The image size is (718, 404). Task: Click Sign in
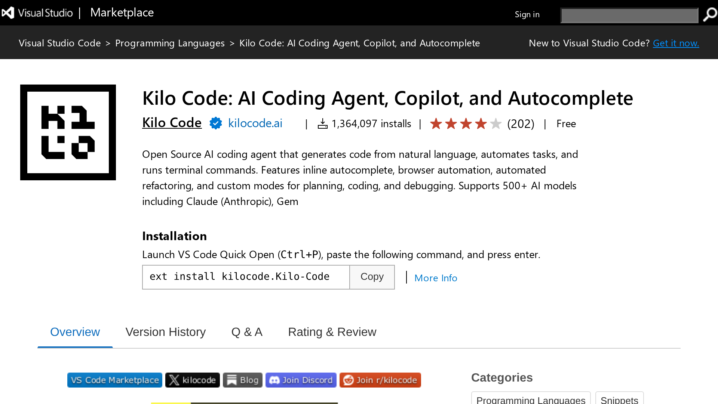click(527, 14)
